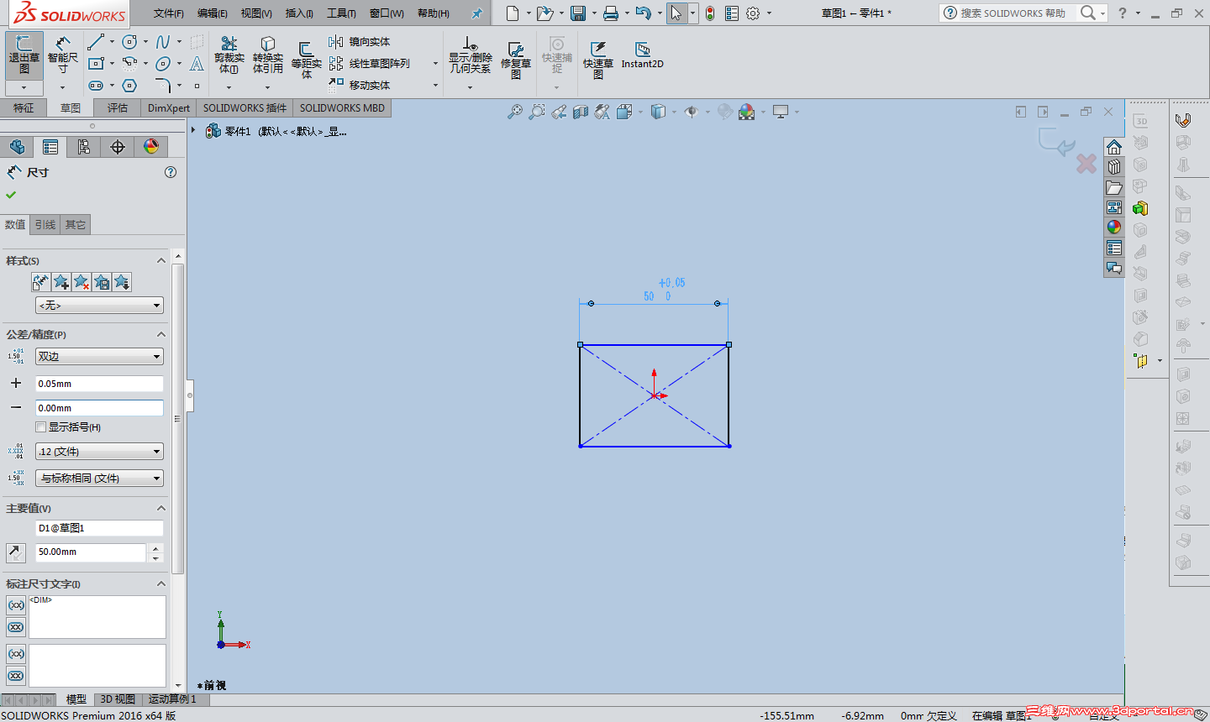Open the Help (帮助) menu
1210x722 pixels.
434,13
